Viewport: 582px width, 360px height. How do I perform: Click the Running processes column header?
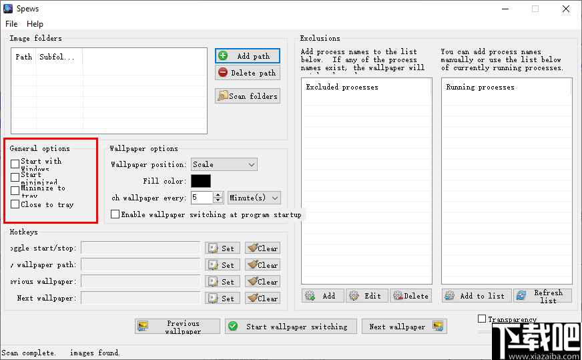507,87
